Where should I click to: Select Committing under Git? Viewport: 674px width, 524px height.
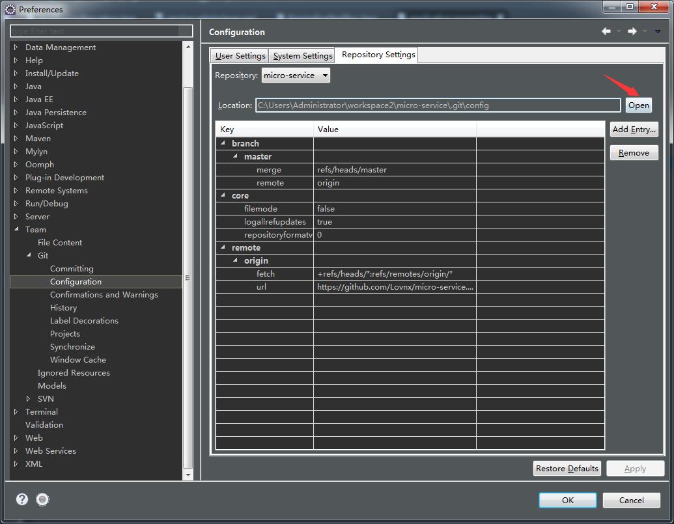point(72,268)
